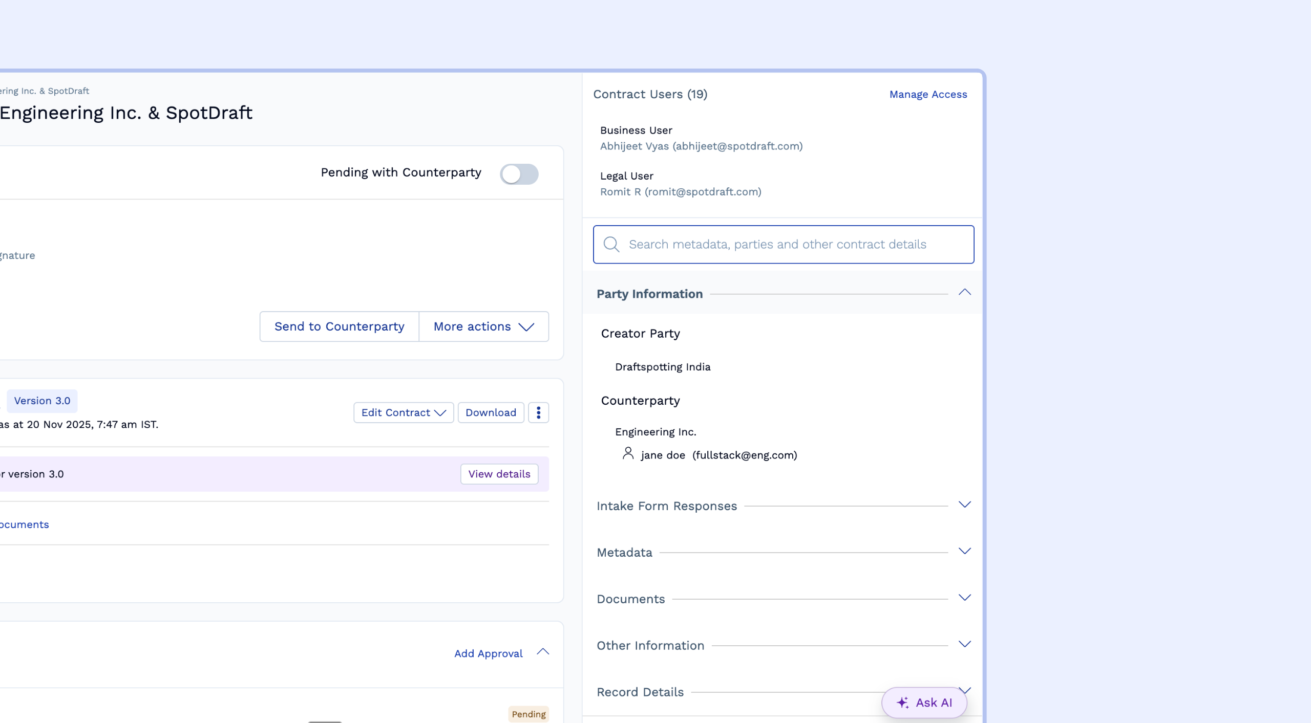Viewport: 1311px width, 723px height.
Task: Click the Add Approval link
Action: pos(488,653)
